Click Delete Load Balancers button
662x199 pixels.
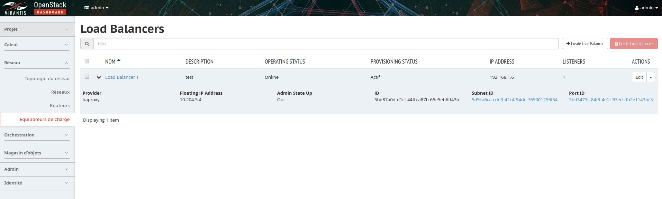click(x=634, y=44)
